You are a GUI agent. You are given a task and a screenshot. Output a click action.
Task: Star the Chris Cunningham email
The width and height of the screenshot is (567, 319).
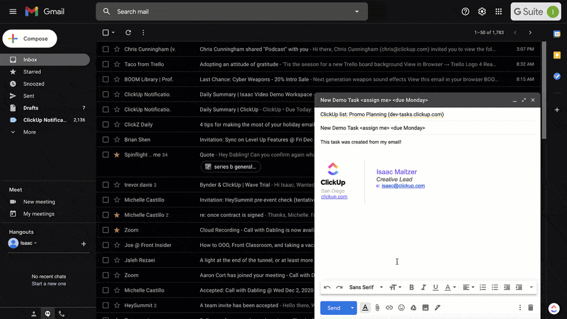point(117,49)
